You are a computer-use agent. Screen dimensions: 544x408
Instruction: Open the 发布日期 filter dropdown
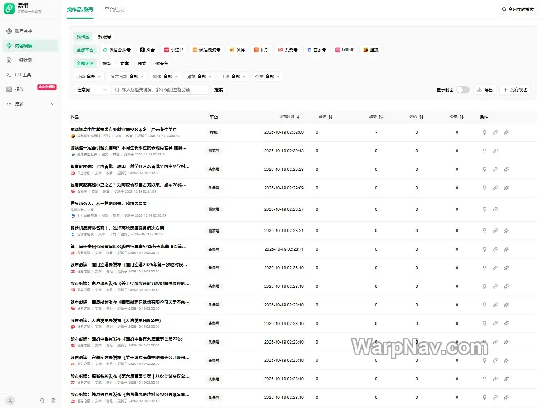(x=127, y=77)
